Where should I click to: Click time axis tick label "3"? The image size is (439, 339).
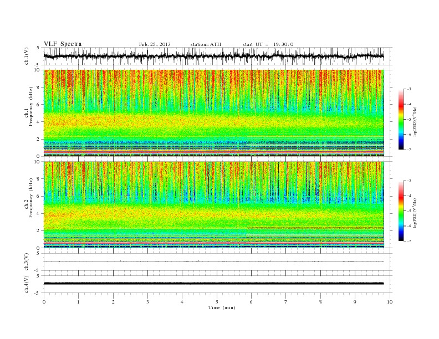click(147, 302)
